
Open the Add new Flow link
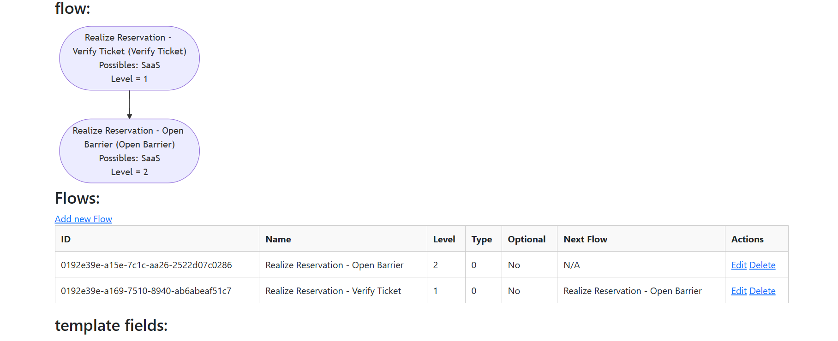83,219
